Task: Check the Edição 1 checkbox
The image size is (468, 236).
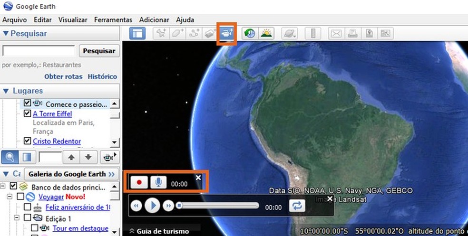Action: pos(28,217)
